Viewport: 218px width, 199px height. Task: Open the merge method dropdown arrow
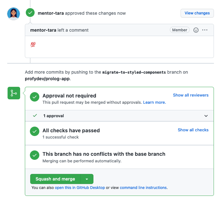pyautogui.click(x=87, y=179)
